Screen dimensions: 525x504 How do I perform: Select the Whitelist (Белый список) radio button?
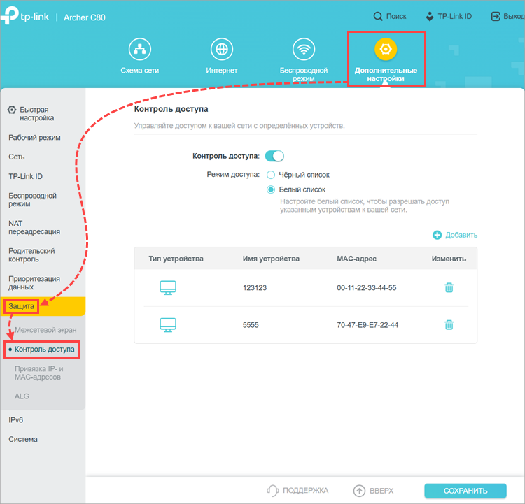coord(271,189)
